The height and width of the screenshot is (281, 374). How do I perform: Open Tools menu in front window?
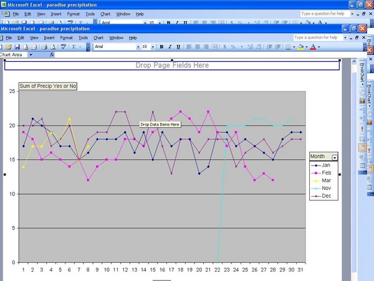point(84,37)
